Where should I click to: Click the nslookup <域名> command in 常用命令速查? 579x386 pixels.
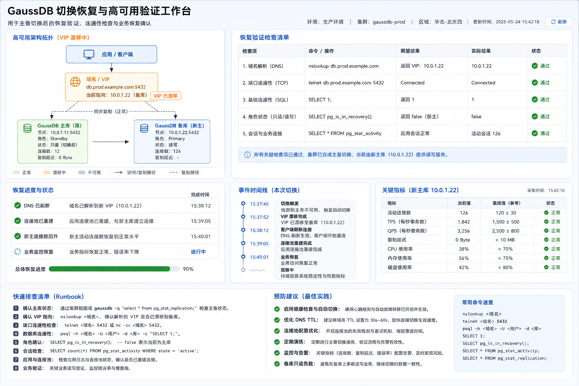tap(482, 314)
